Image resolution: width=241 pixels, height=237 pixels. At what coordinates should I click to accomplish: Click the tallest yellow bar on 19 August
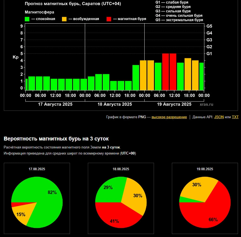click(188, 74)
